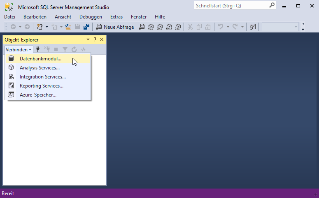This screenshot has width=319, height=198.
Task: Open the new project dropdown arrow
Action: (47, 27)
